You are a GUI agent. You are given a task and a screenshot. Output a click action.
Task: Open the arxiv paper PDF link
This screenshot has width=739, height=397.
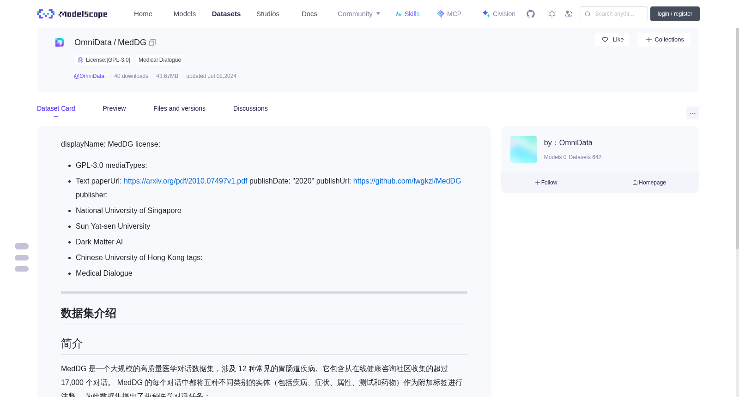186,181
